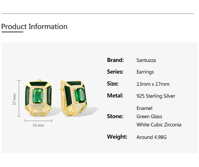Click the Enamel stone entry

click(x=144, y=108)
